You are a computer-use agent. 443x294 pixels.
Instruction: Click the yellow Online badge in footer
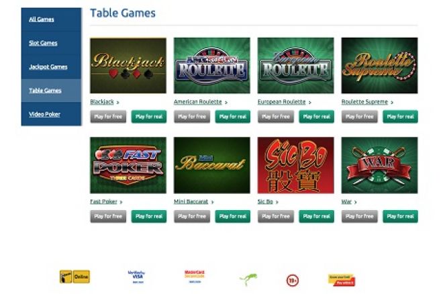75,277
